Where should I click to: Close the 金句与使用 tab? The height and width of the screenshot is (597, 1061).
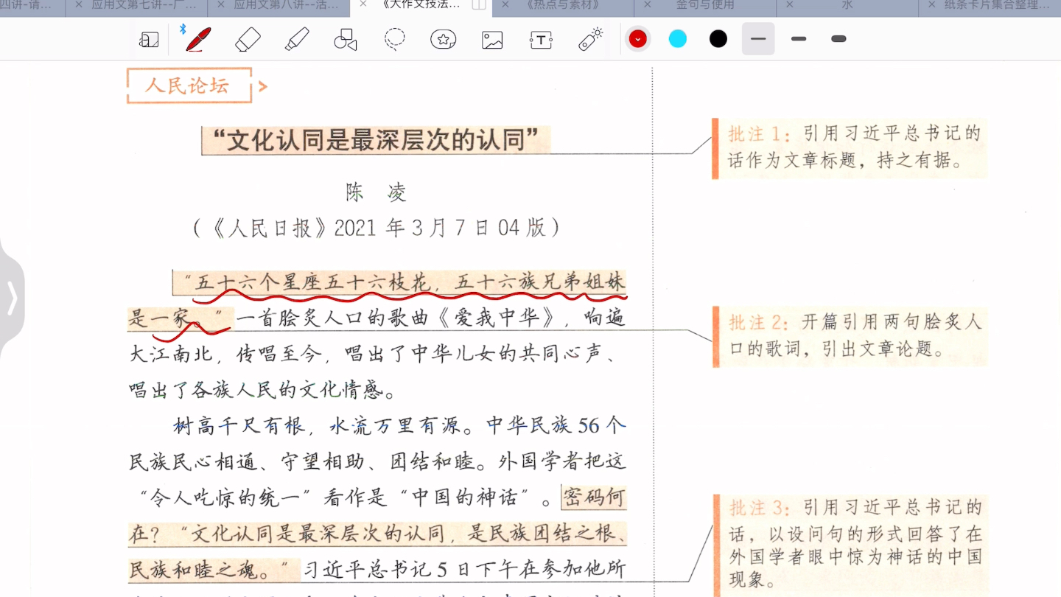click(648, 5)
